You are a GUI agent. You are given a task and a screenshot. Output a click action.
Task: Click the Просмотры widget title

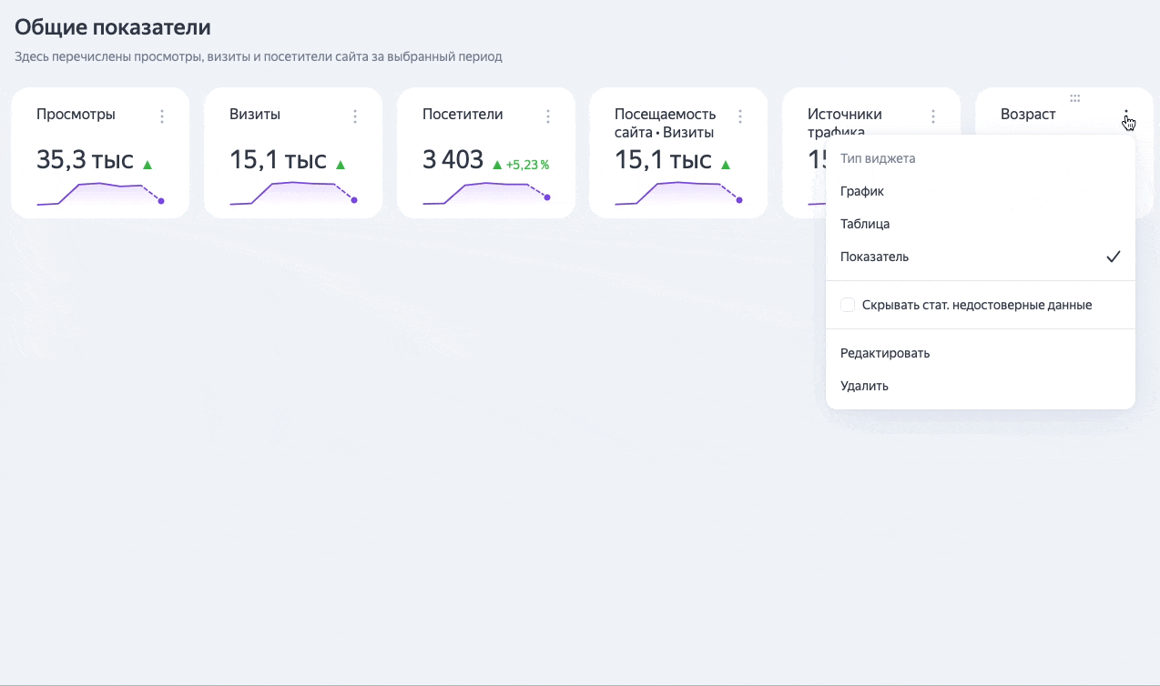point(76,115)
